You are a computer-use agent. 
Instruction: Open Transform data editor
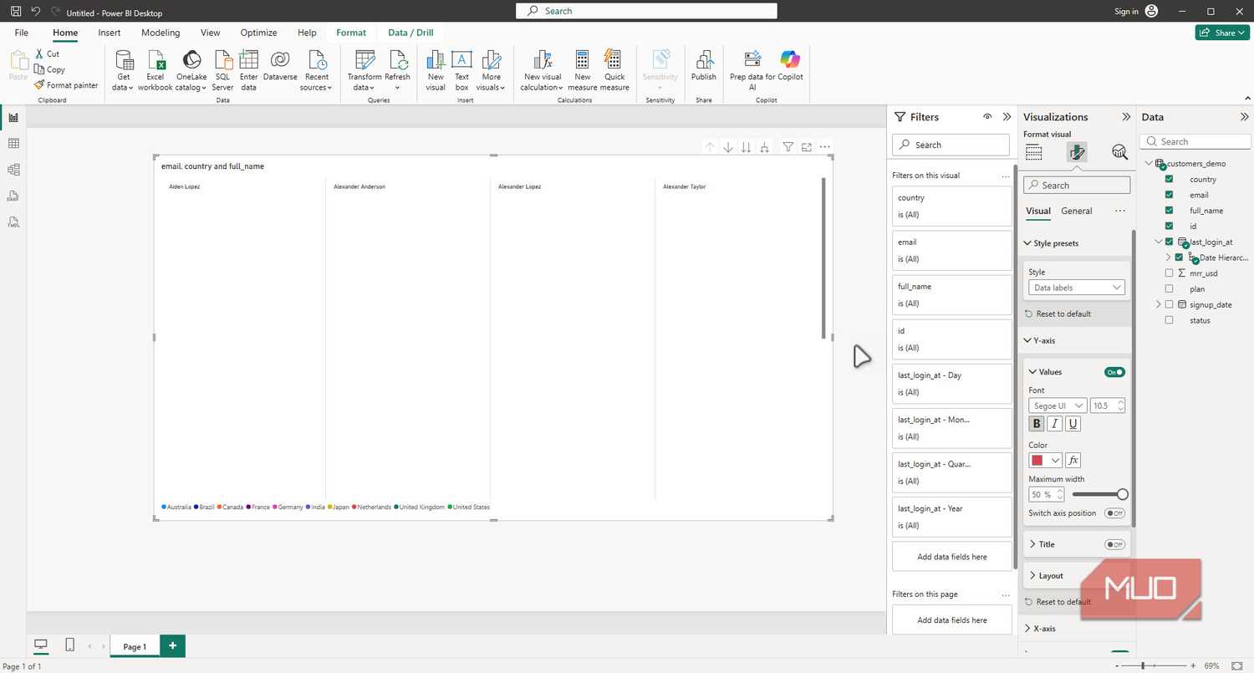tap(364, 70)
